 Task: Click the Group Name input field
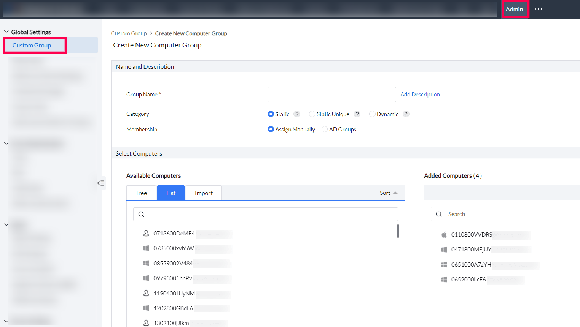[x=331, y=94]
